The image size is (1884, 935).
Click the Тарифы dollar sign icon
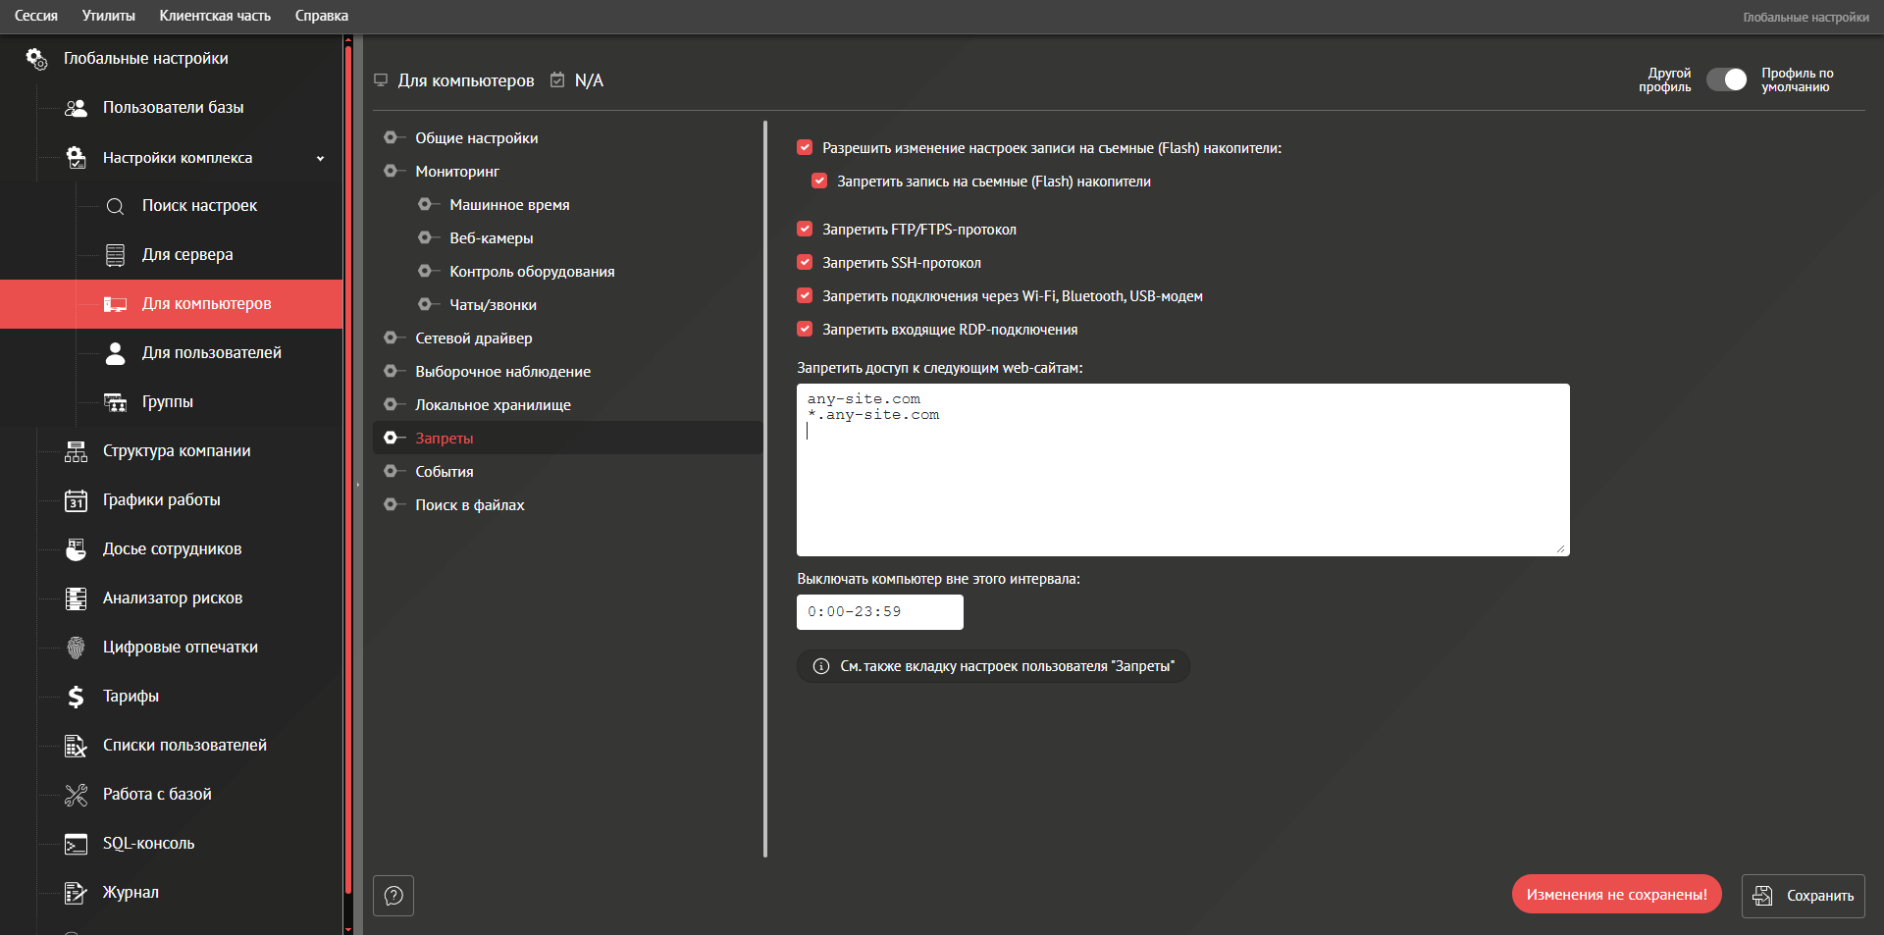coord(76,697)
